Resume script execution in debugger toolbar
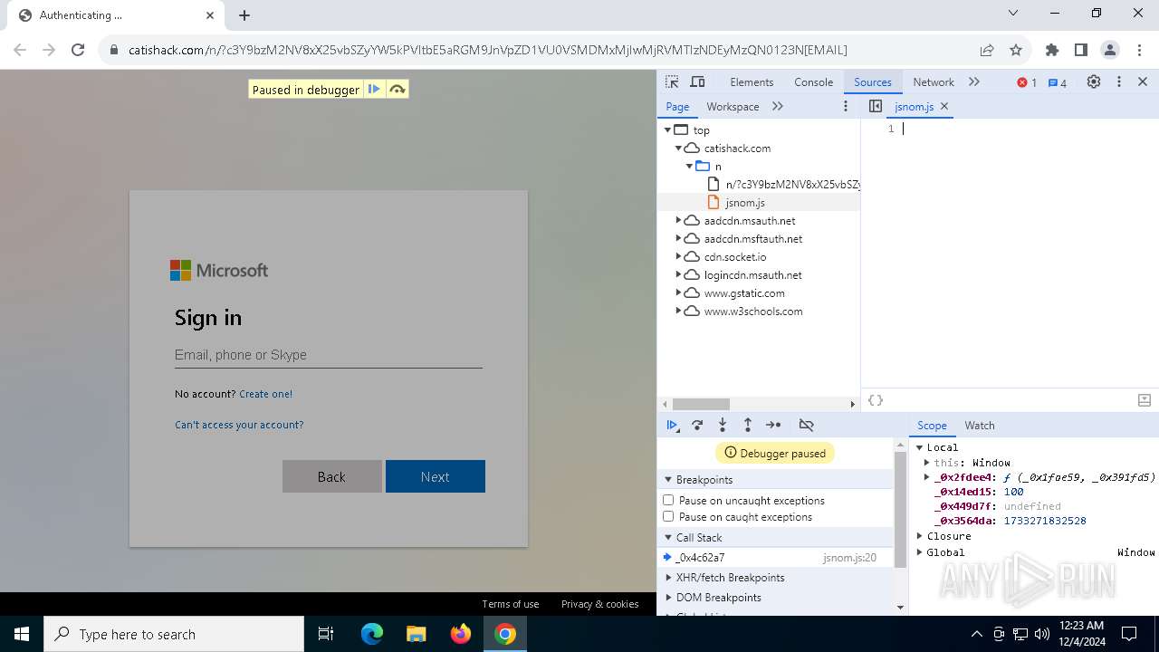 pyautogui.click(x=672, y=425)
